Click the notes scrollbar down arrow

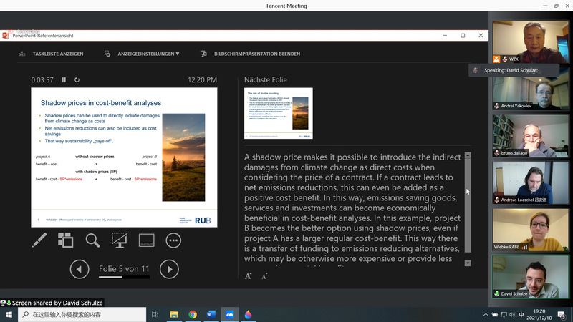point(468,263)
